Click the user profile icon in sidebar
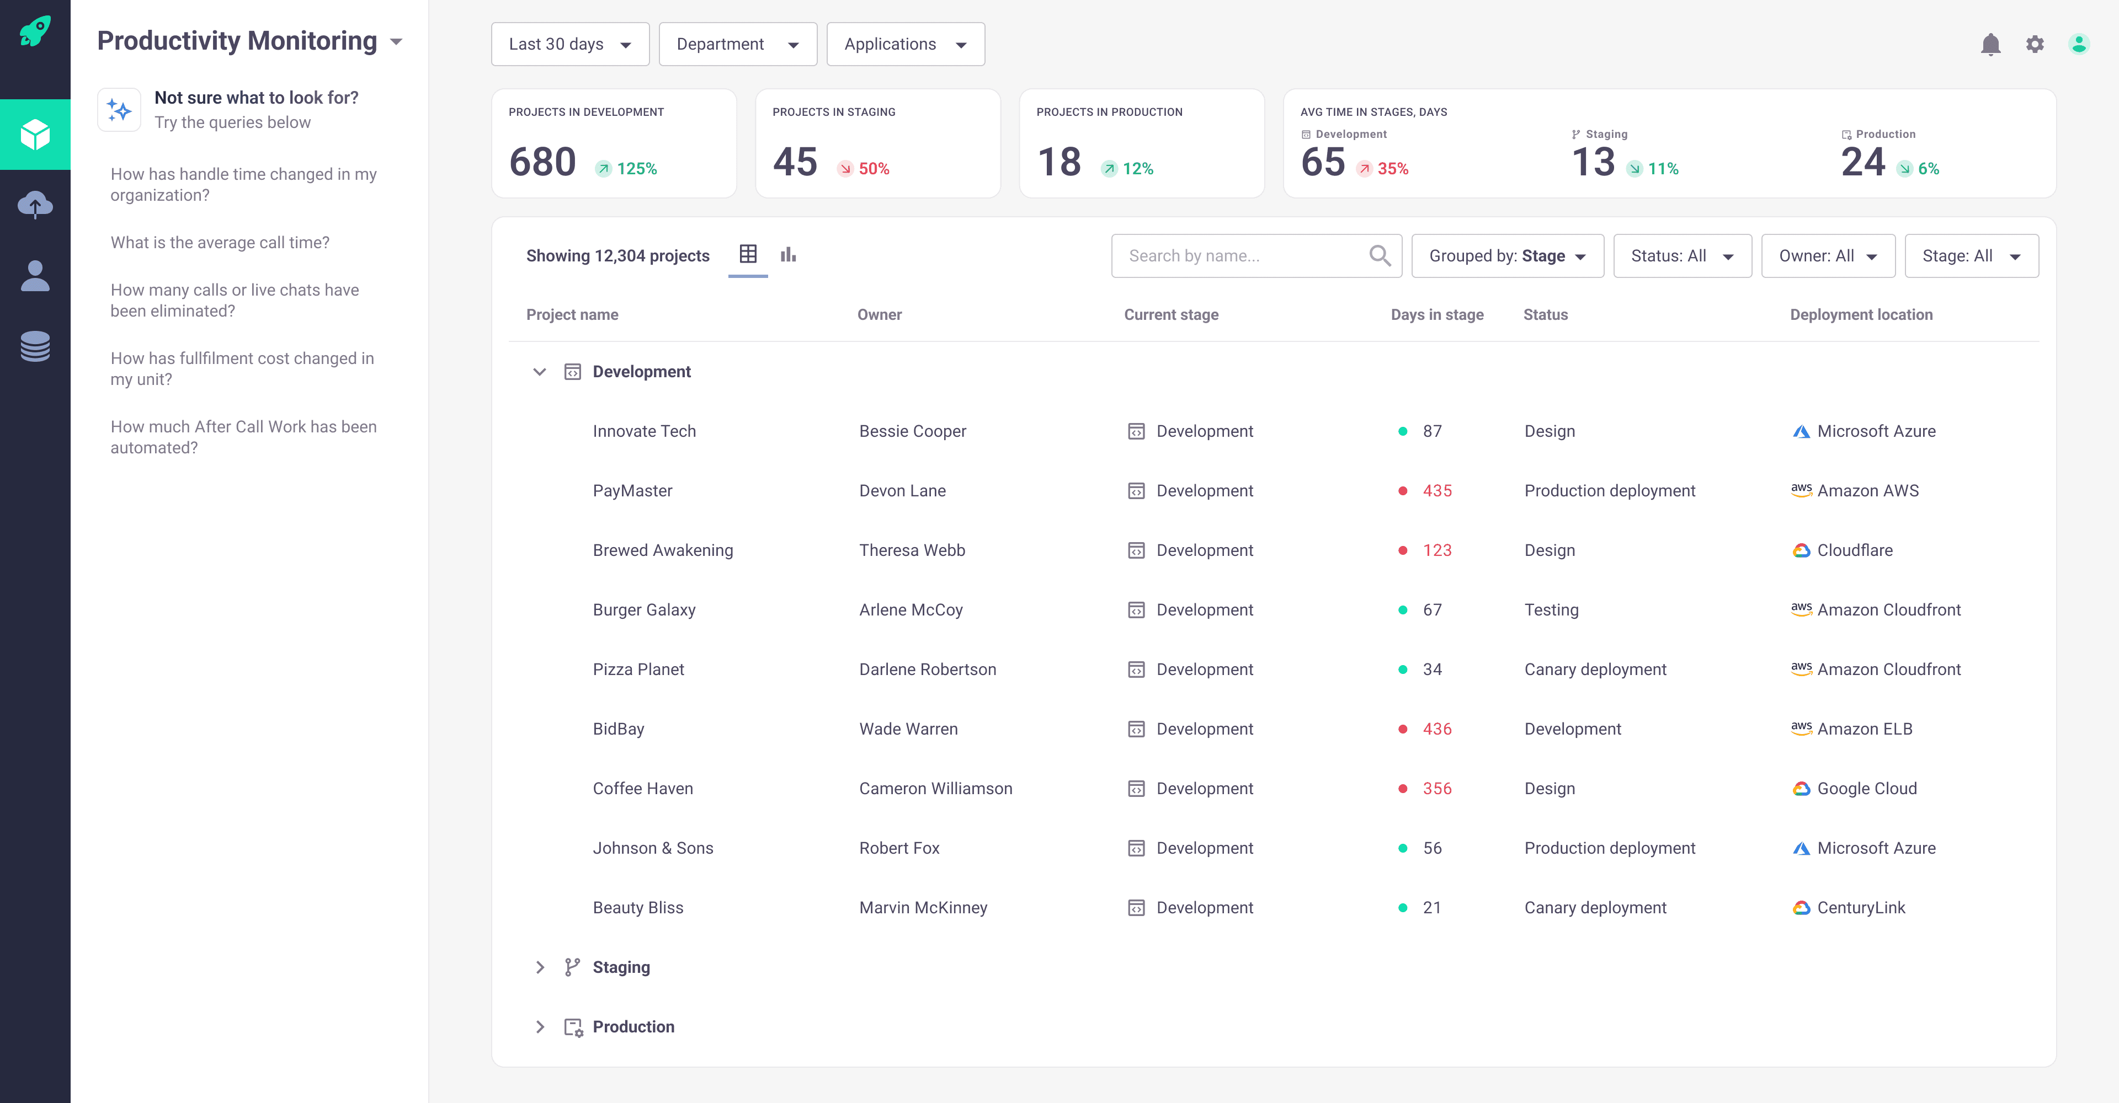The width and height of the screenshot is (2119, 1103). click(35, 274)
